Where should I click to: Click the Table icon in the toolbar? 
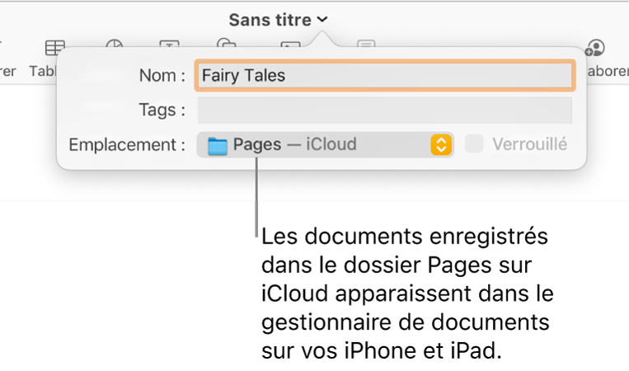(x=54, y=47)
